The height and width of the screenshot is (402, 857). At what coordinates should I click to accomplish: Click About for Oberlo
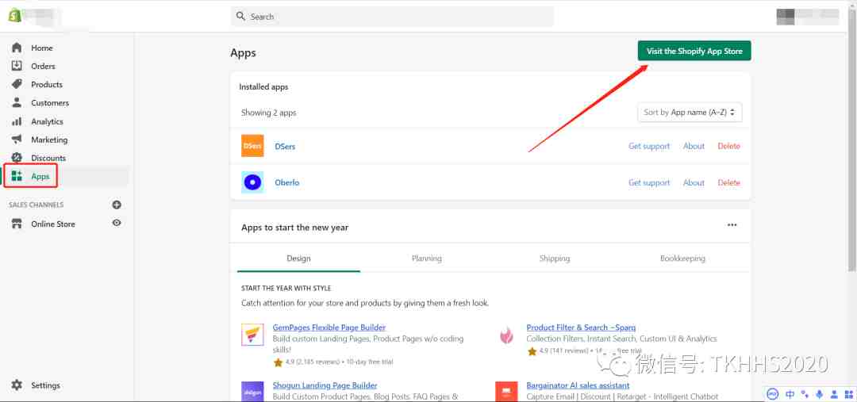coord(694,182)
